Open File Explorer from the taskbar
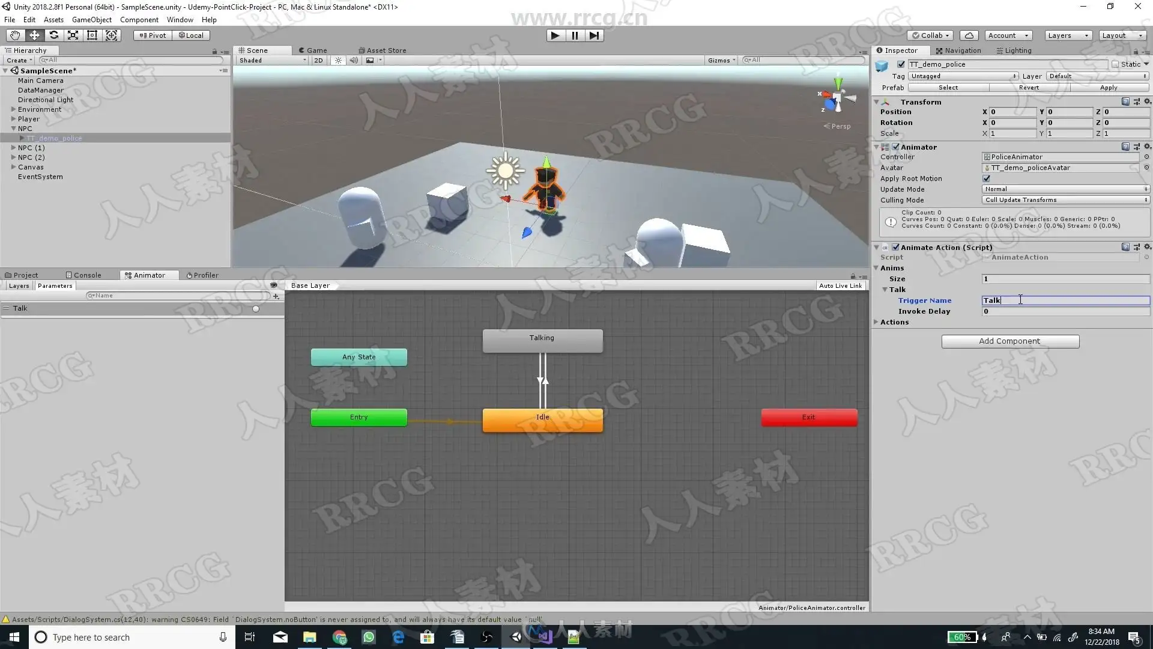Image resolution: width=1153 pixels, height=649 pixels. coord(310,637)
